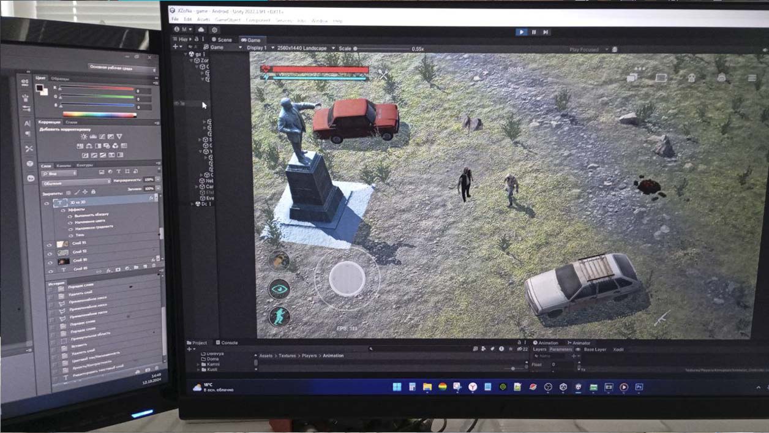Switch to the Scene tab
The height and width of the screenshot is (433, 769).
[222, 40]
